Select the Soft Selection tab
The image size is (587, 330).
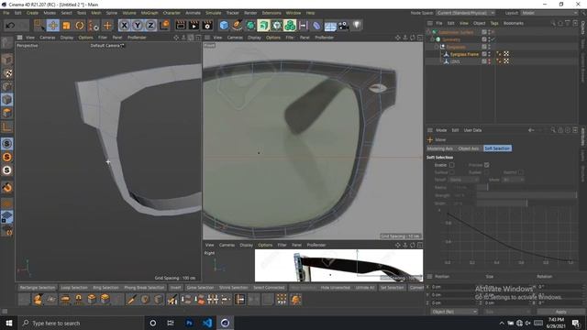pyautogui.click(x=497, y=148)
